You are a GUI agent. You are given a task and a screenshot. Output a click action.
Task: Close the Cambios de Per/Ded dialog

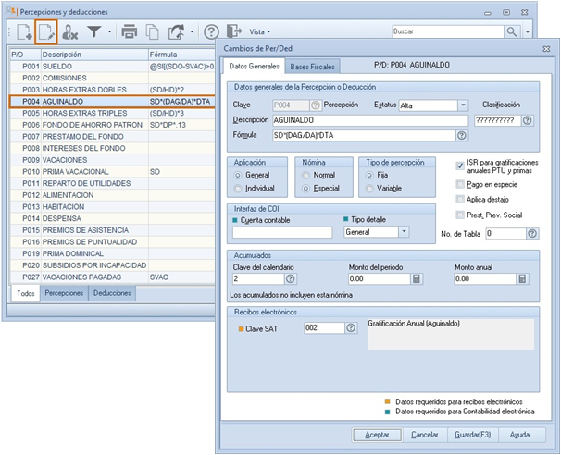pos(546,49)
